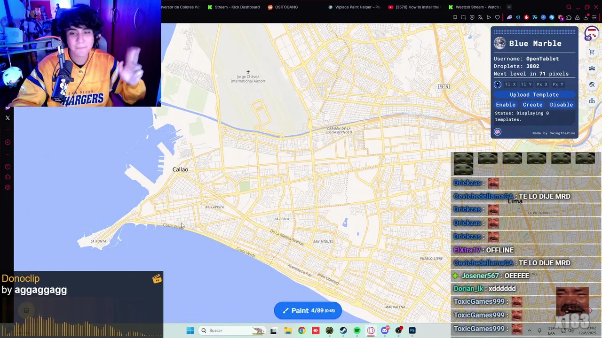
Task: Open Task View in taskbar
Action: click(273, 330)
